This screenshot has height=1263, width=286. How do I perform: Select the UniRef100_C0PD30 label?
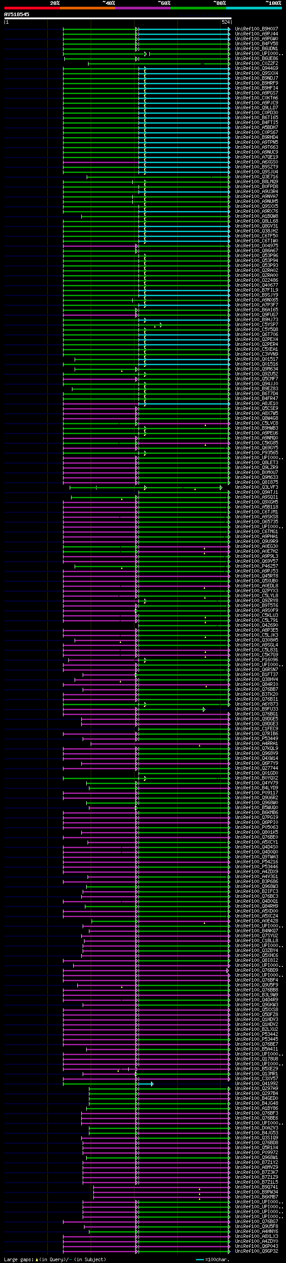click(257, 113)
